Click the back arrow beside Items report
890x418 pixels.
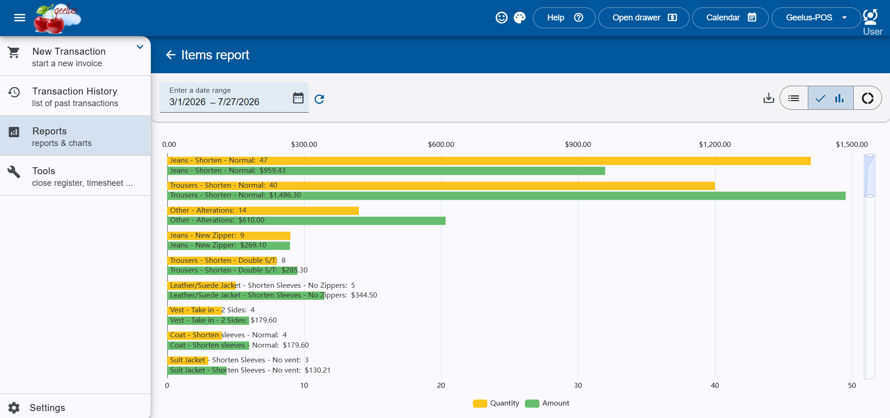pyautogui.click(x=171, y=55)
